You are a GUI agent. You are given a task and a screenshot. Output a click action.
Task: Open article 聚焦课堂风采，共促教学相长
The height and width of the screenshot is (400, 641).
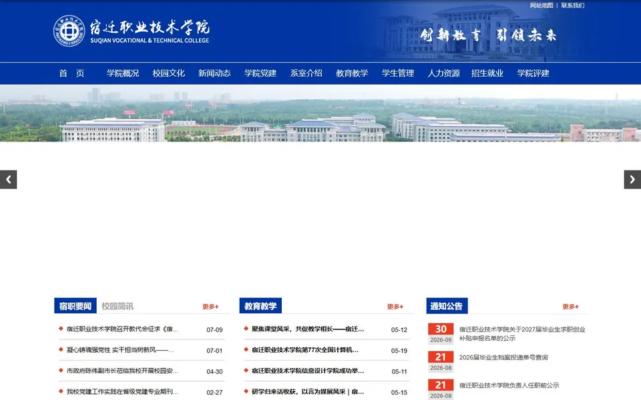pyautogui.click(x=308, y=329)
